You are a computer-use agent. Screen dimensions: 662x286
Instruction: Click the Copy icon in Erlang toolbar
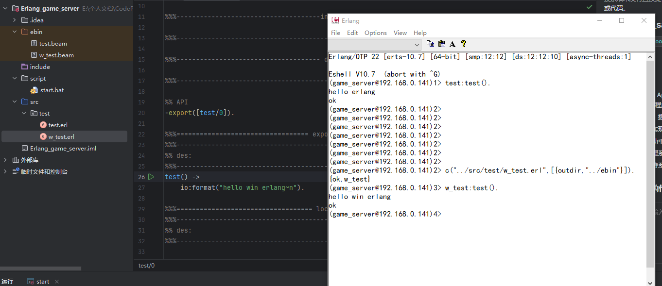click(430, 44)
